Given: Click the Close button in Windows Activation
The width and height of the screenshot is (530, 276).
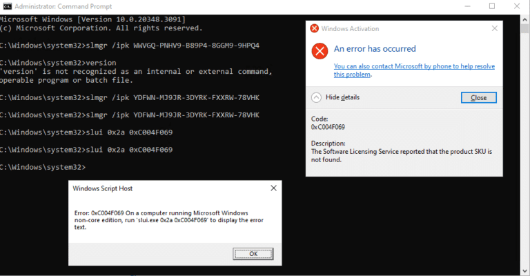Looking at the screenshot, I should pyautogui.click(x=479, y=97).
